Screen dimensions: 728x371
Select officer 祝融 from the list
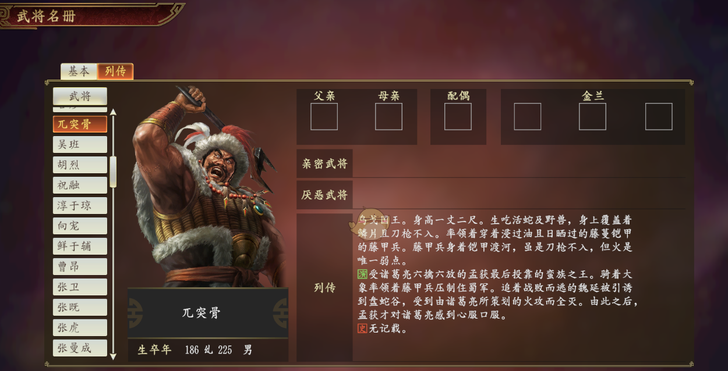[x=80, y=185]
